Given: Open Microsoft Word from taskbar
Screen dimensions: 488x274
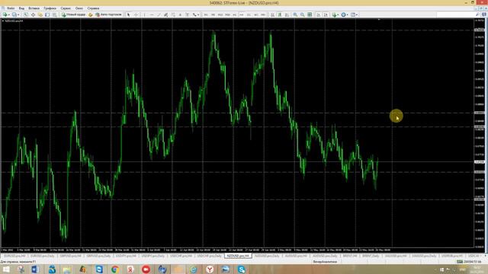Looking at the screenshot, I should click(35, 269).
